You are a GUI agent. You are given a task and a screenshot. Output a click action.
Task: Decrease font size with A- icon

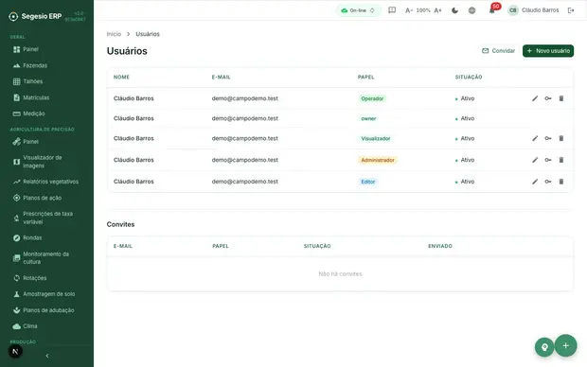(x=409, y=10)
